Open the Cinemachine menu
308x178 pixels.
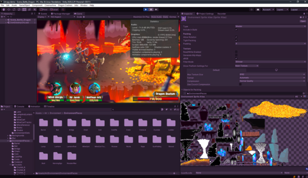click(50, 5)
